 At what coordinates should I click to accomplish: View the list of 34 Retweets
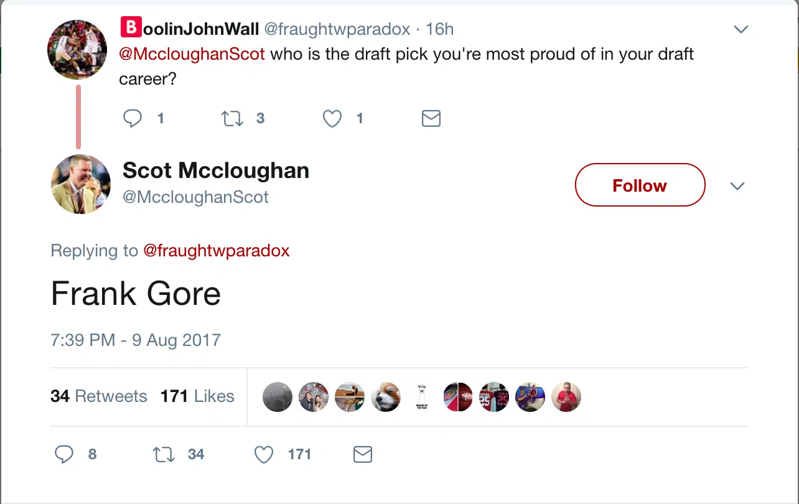(x=98, y=396)
